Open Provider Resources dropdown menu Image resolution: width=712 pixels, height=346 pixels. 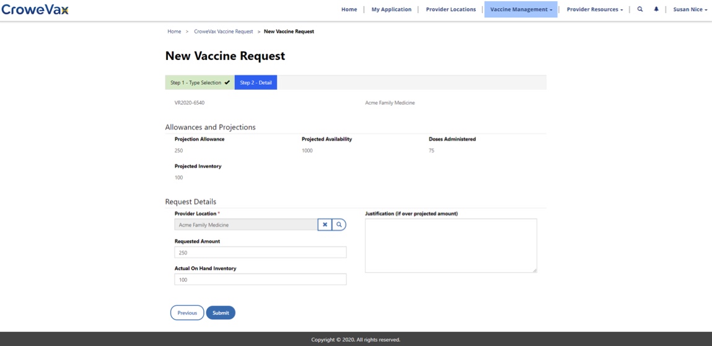pyautogui.click(x=594, y=9)
